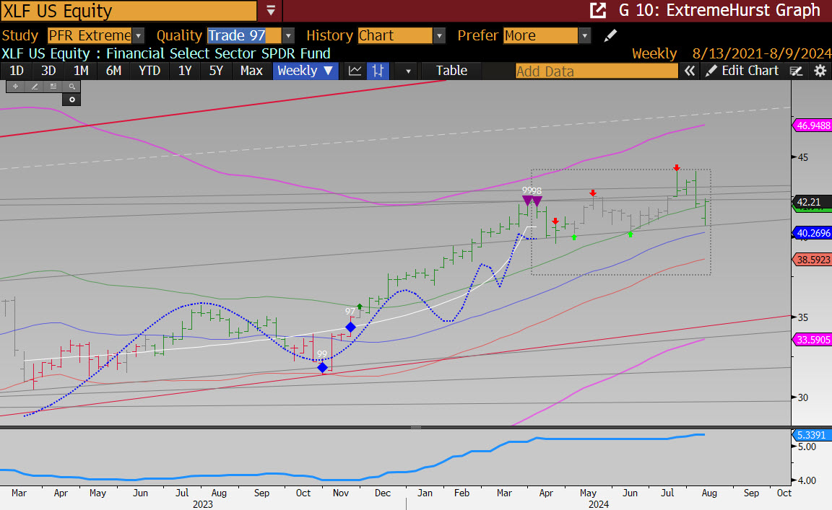Click the pencil icon beside the Prefer dropdown

coord(610,35)
